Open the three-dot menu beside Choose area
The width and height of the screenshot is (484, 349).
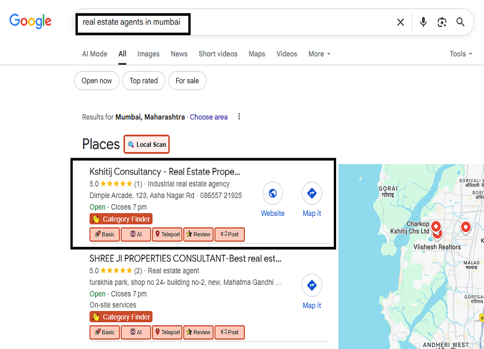tap(239, 116)
